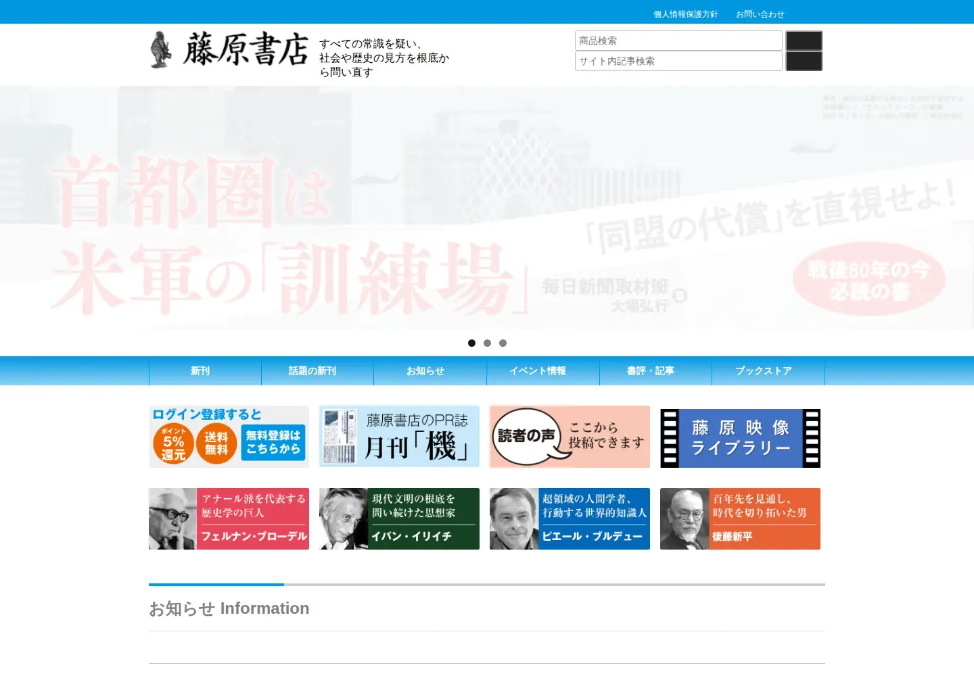Open the お問い合わせ link
Image resolution: width=974 pixels, height=676 pixels.
pos(760,14)
